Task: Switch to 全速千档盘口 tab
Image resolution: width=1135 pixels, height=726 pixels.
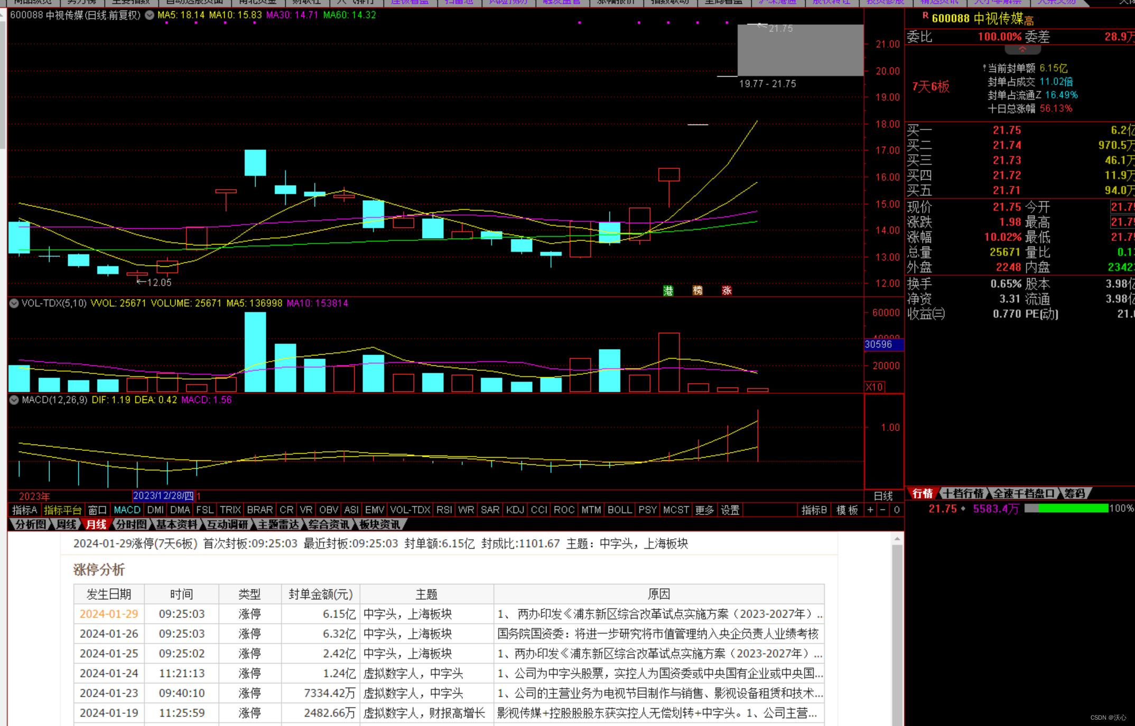Action: click(1024, 493)
